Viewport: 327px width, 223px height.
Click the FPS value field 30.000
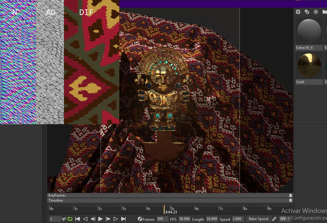tap(184, 219)
